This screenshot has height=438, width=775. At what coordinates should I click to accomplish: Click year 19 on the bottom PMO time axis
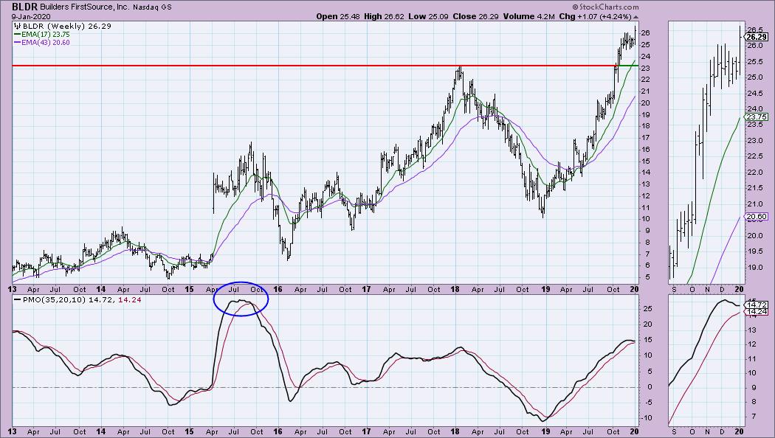coord(545,432)
